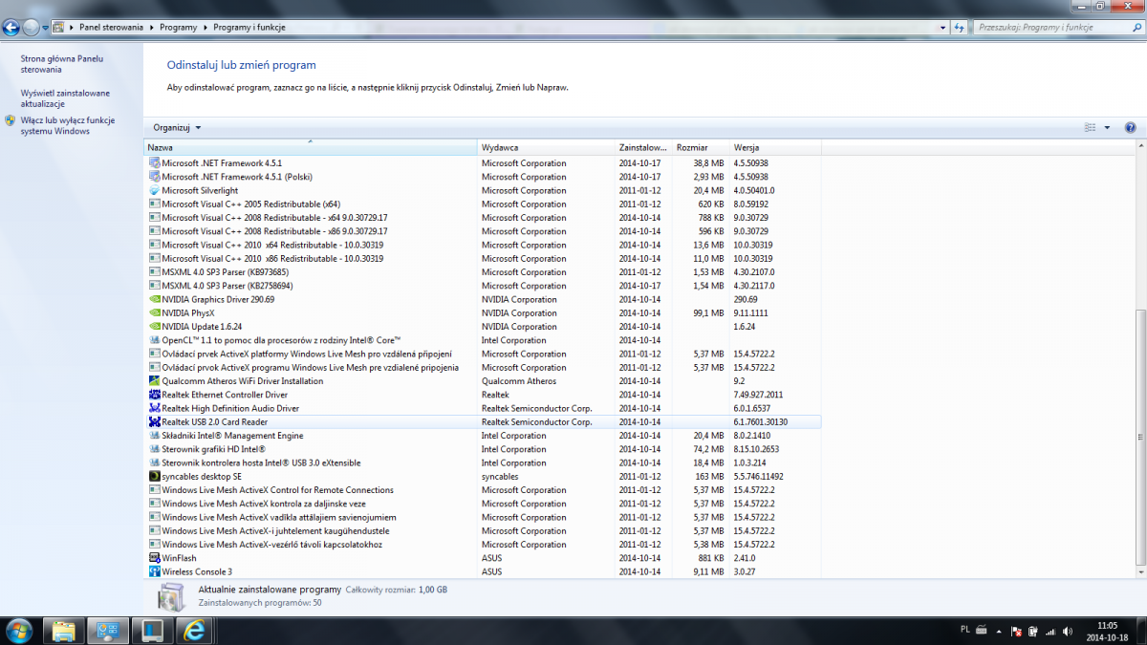Select Microsoft Visual C++ 2010 x64 Redistributable row

[x=483, y=245]
